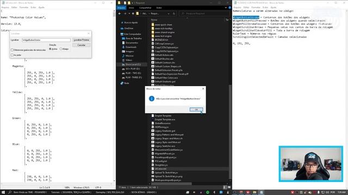Sort by the Nome column header
The width and height of the screenshot is (348, 195).
154,20
